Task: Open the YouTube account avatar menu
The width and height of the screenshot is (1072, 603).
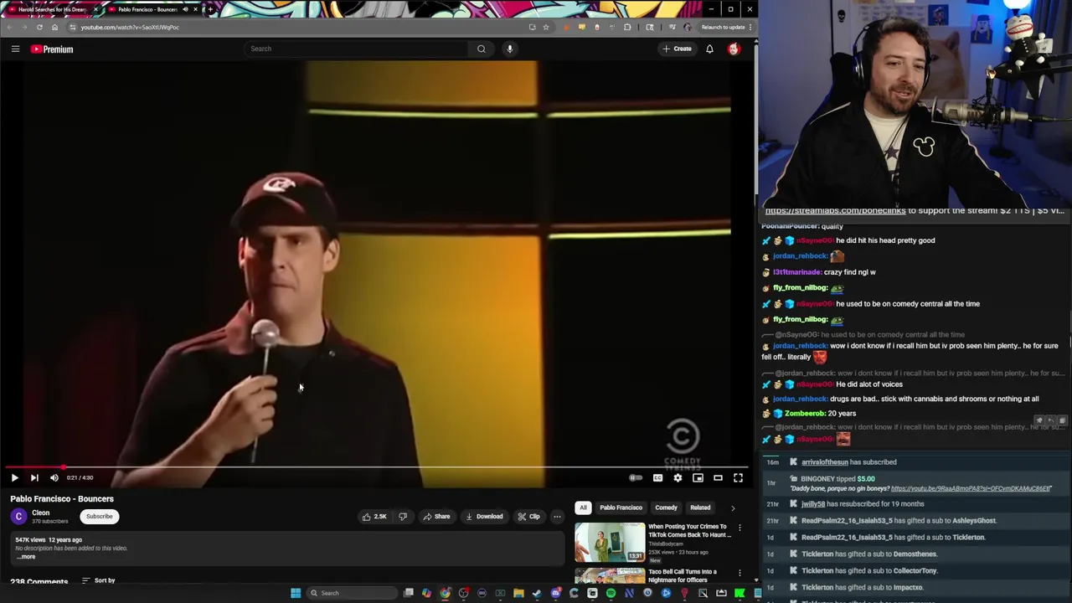Action: tap(734, 49)
